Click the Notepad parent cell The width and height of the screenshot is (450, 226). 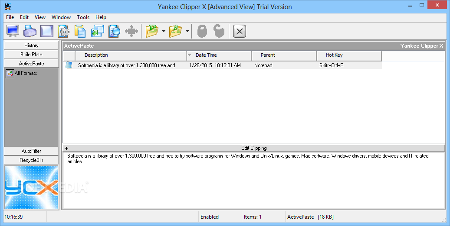tap(263, 65)
